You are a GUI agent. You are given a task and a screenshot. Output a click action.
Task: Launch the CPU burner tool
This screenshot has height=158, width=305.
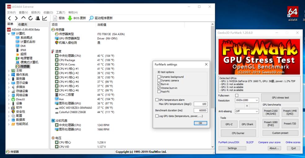point(238,133)
